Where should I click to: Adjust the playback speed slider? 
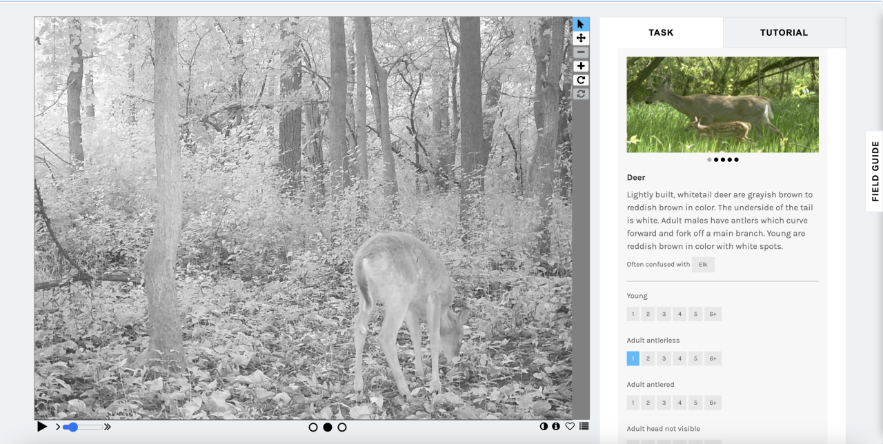coord(83,427)
